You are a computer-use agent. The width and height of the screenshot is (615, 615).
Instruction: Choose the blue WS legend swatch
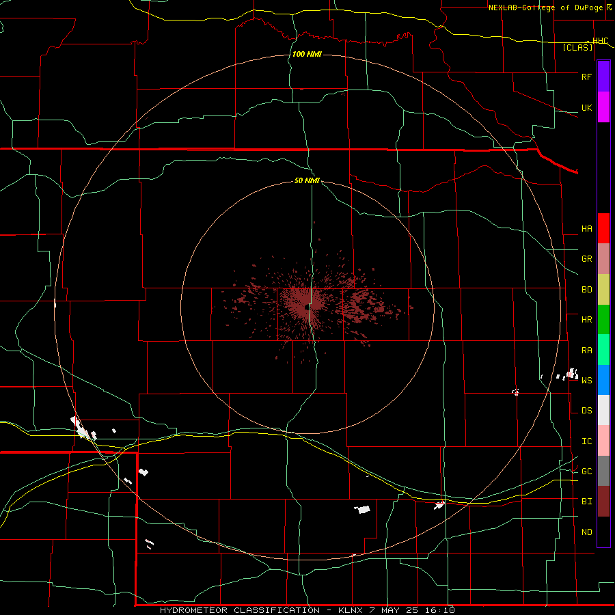[x=603, y=380]
